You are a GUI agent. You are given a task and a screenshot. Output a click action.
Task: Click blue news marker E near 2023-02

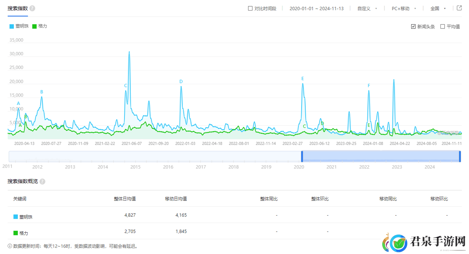303,79
